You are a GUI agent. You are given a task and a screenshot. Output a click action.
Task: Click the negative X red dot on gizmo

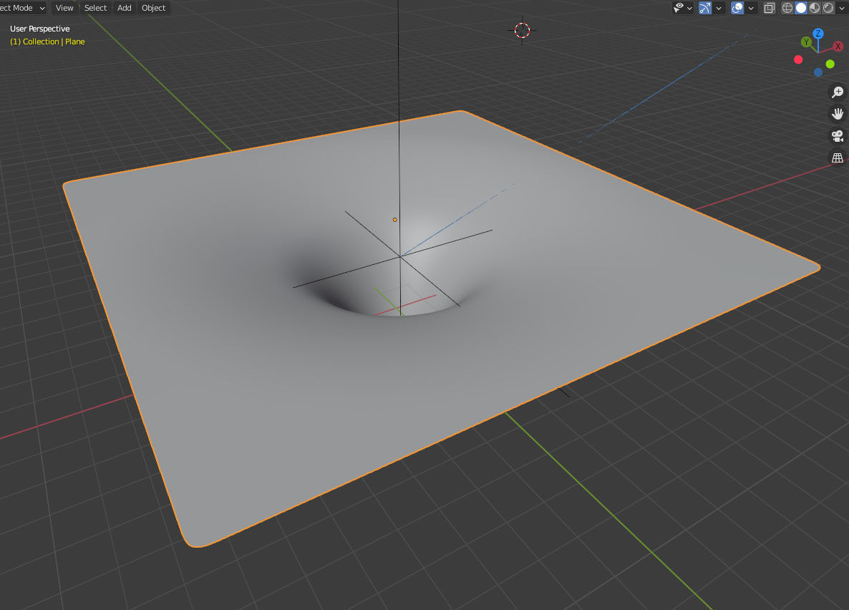[798, 59]
